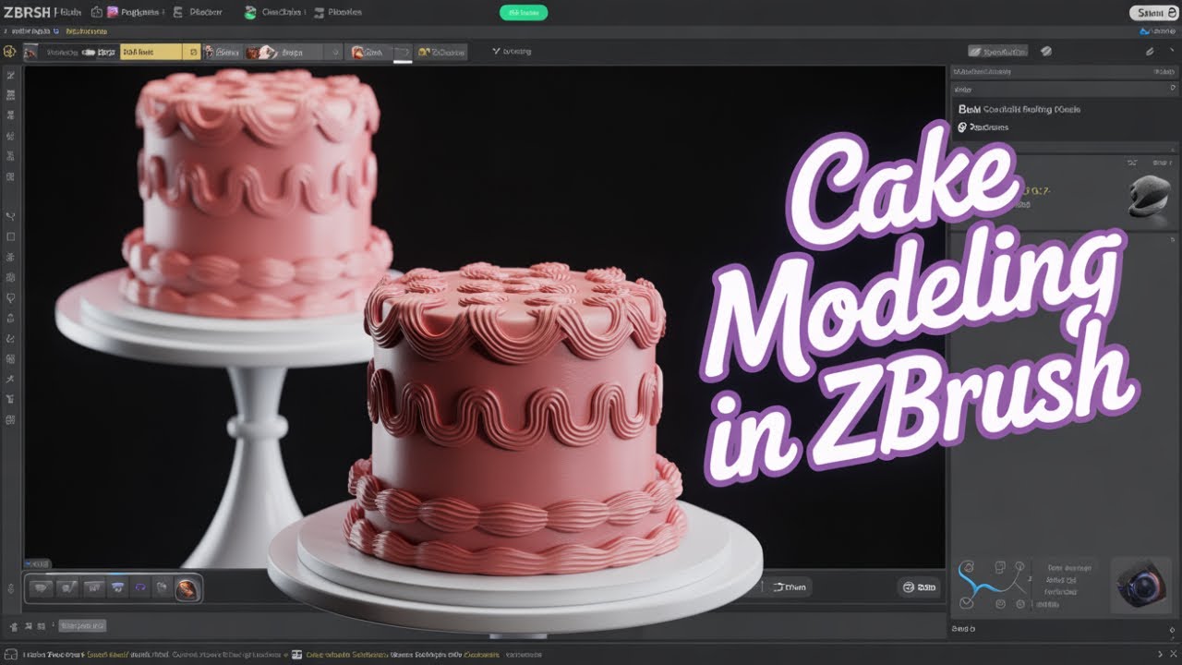Click the first speech-bubble icon in bottom tool strip
Viewport: 1182px width, 665px height.
(x=42, y=587)
